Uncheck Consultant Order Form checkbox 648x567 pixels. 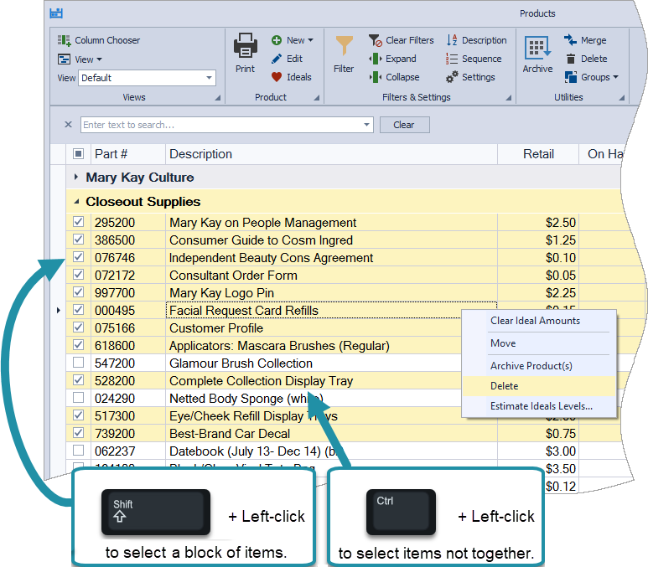[78, 274]
